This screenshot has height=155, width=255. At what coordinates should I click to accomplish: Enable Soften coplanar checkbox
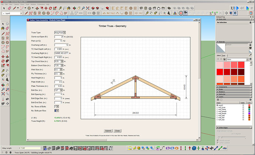tap(218, 143)
